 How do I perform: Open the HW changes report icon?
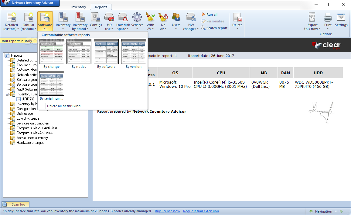[x=191, y=17]
